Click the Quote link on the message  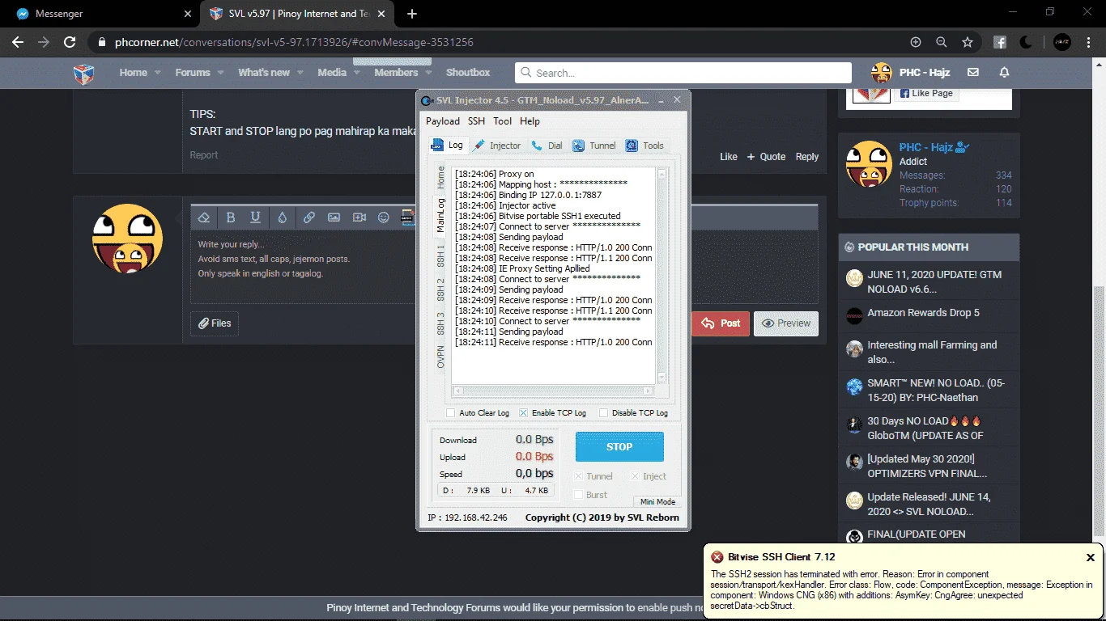pyautogui.click(x=766, y=157)
